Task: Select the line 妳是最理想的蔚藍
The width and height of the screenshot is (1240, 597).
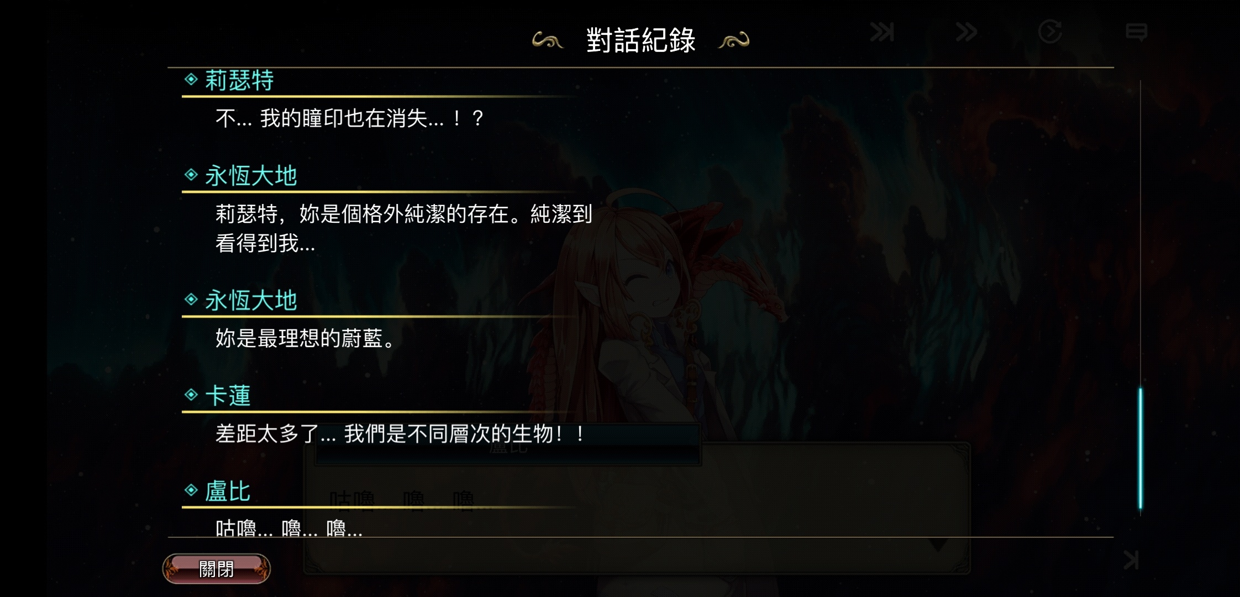Action: 306,338
